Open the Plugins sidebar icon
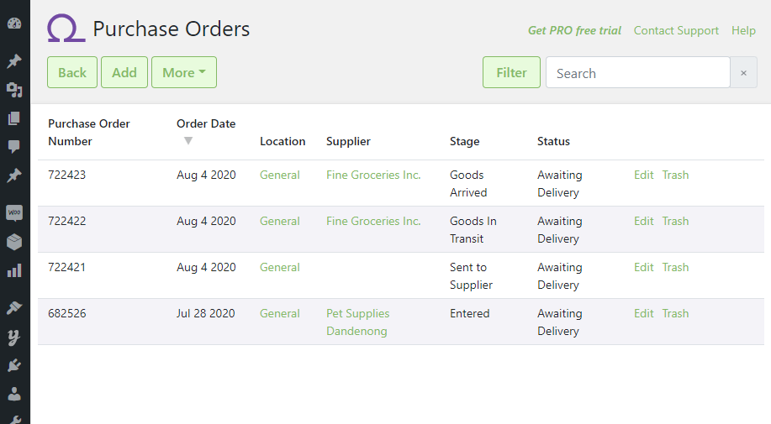Screen dimensions: 771x424 click(14, 365)
